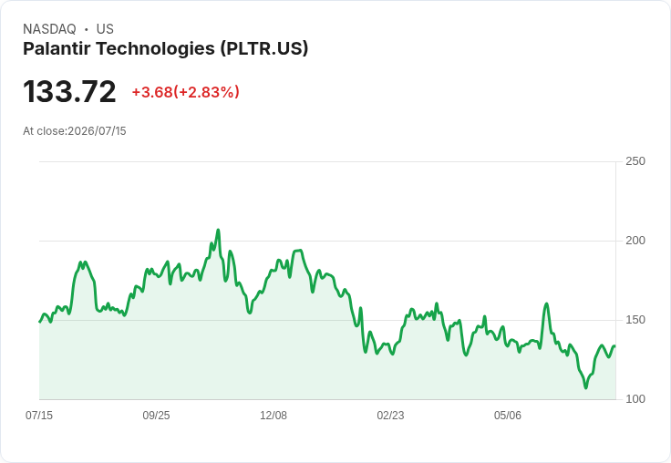Click the 05/06 x-axis date label
671x463 pixels.
coord(508,415)
